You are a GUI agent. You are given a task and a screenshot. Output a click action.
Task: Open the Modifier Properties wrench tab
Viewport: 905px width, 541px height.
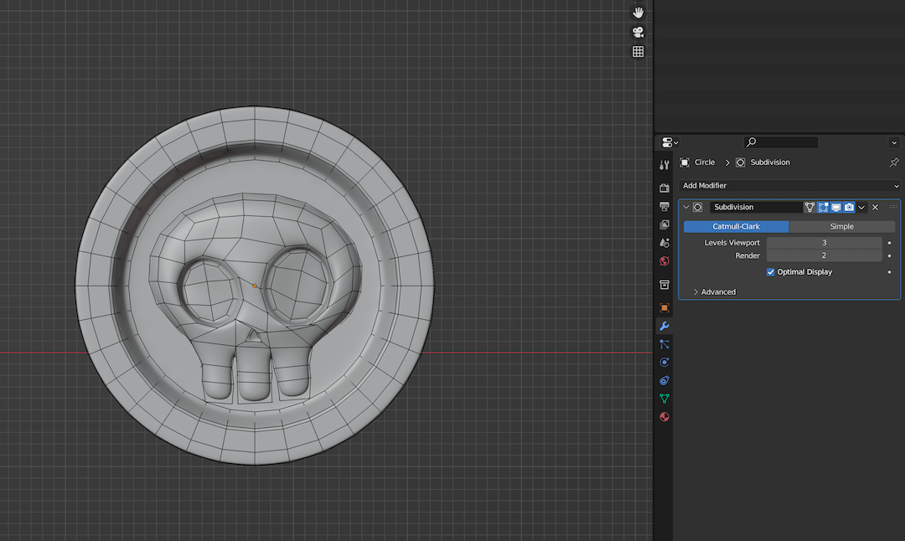click(x=664, y=326)
